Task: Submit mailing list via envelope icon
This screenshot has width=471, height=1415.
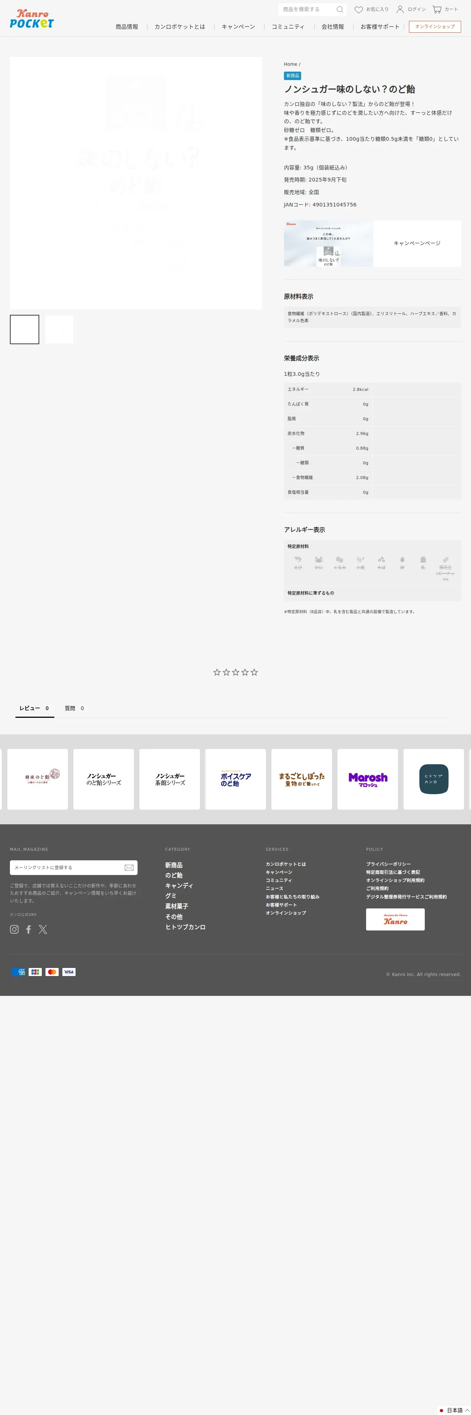Action: (x=129, y=868)
